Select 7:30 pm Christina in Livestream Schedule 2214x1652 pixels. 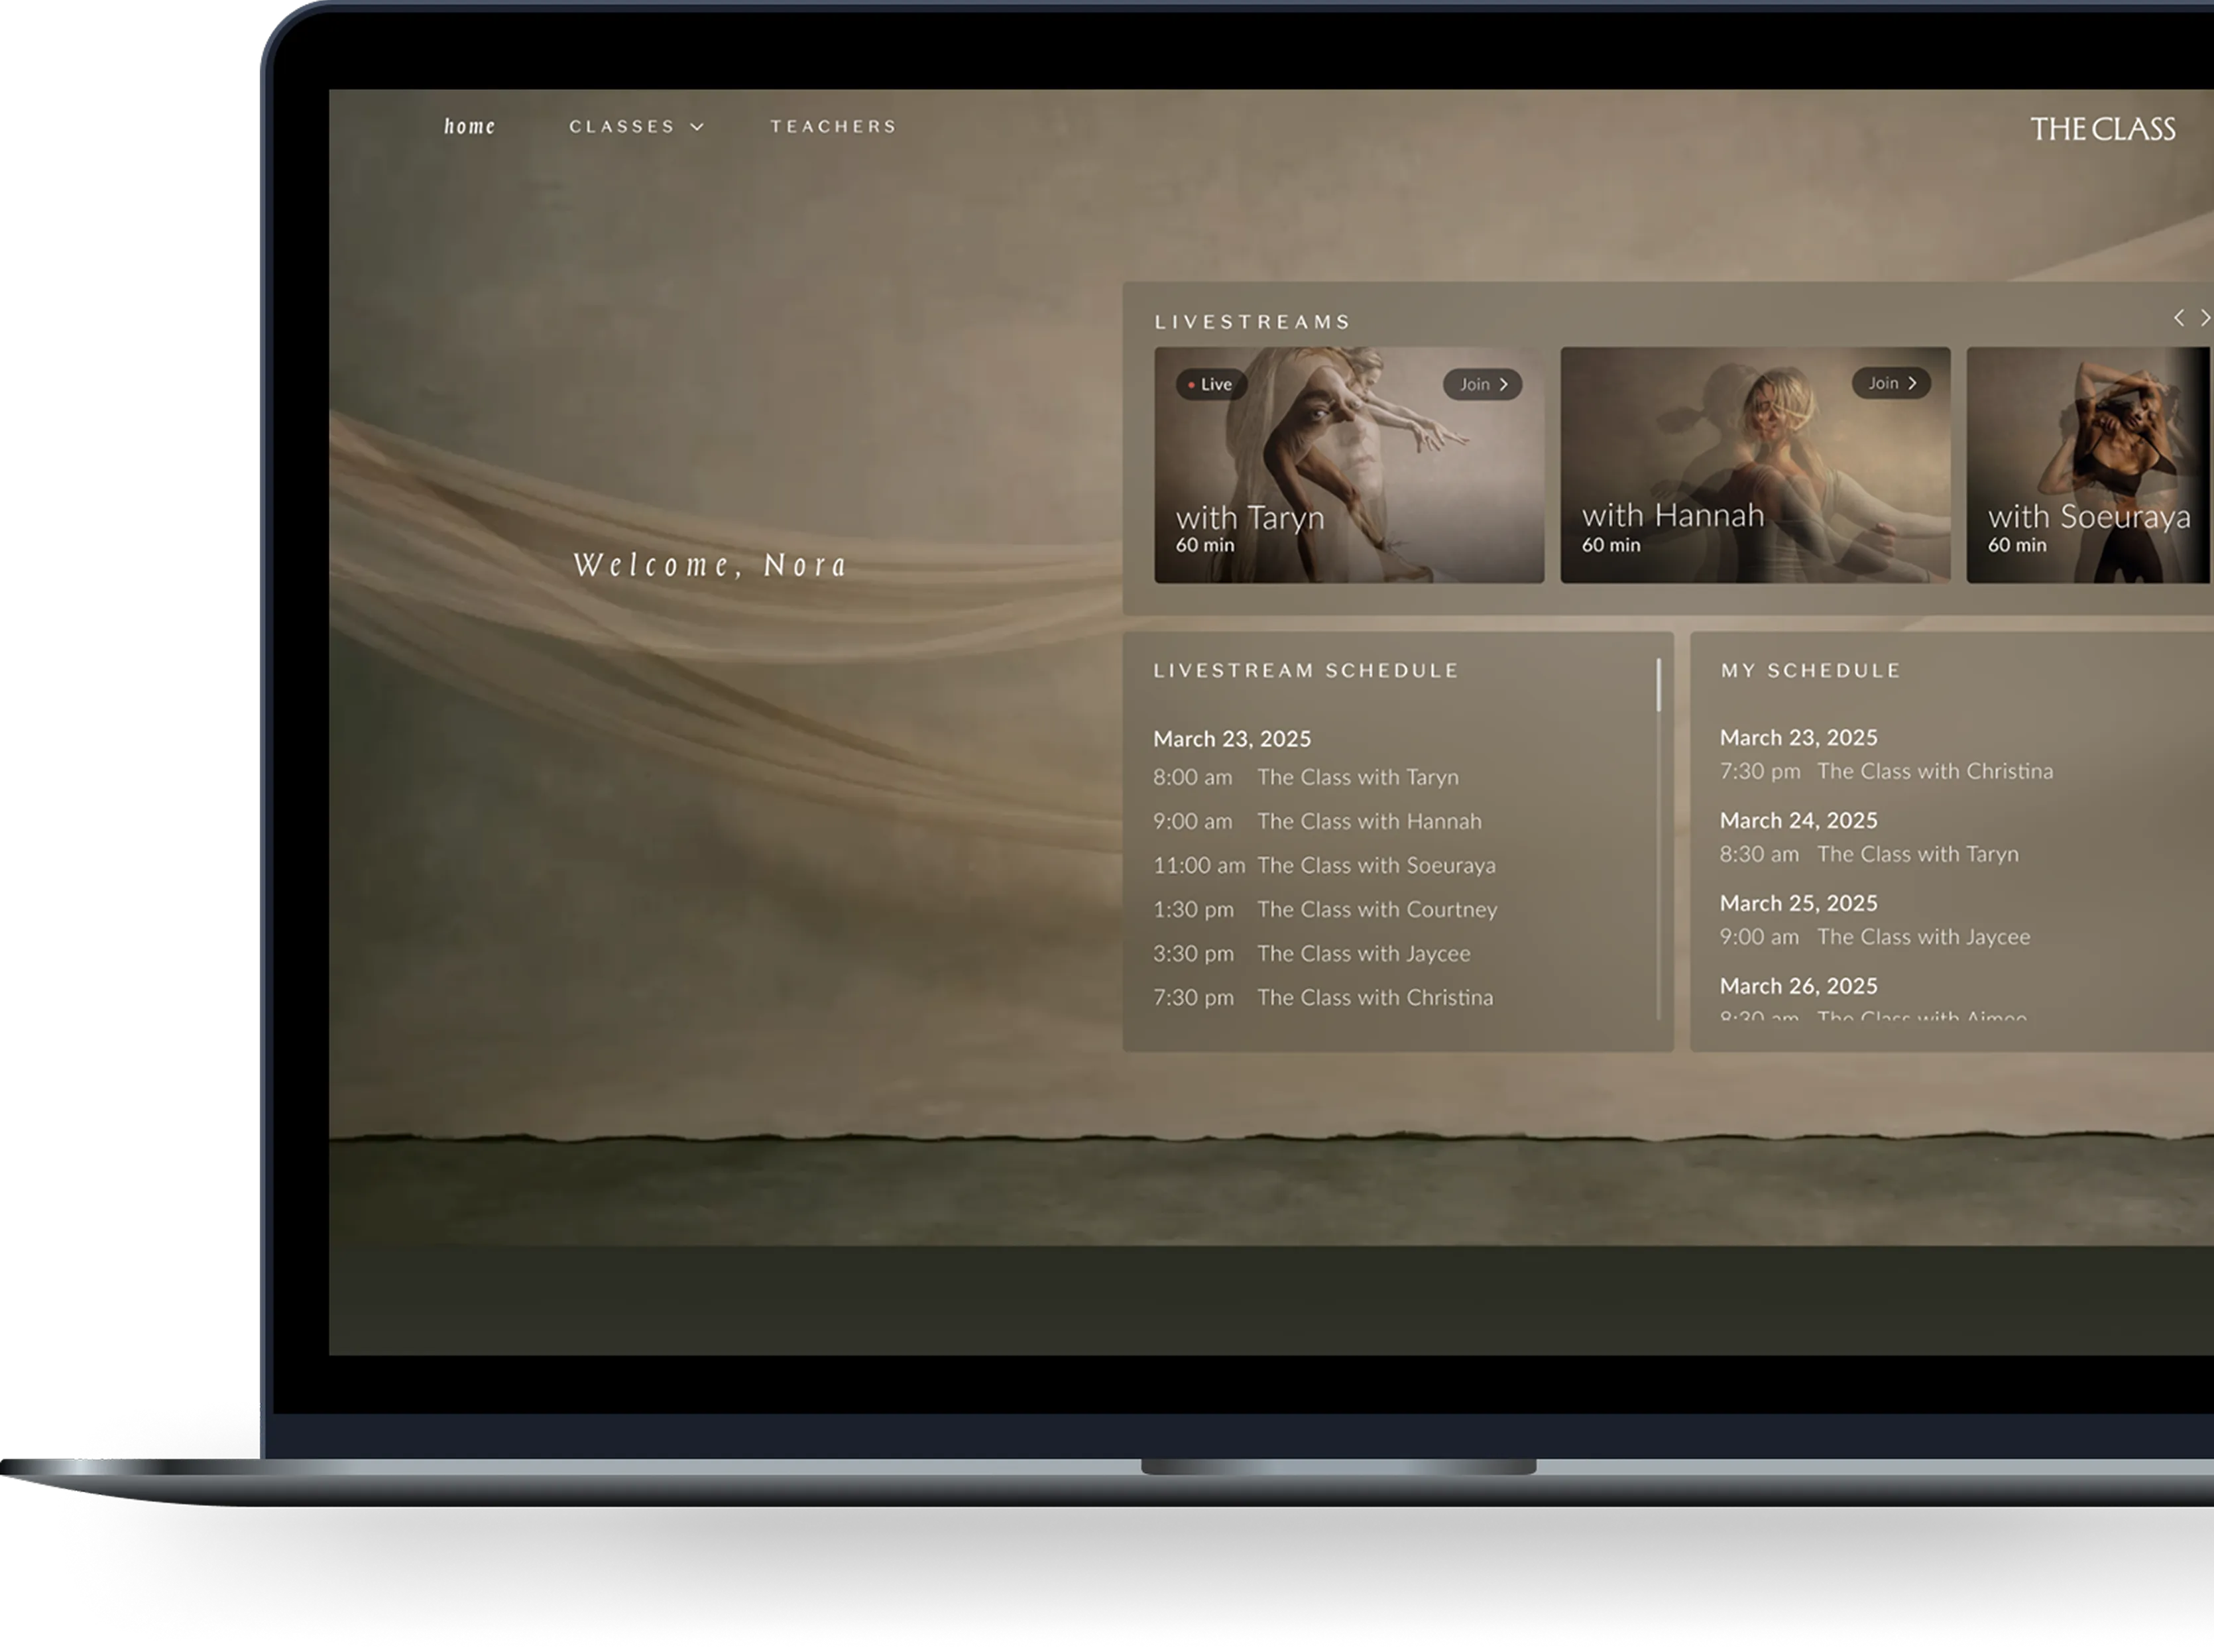point(1323,997)
